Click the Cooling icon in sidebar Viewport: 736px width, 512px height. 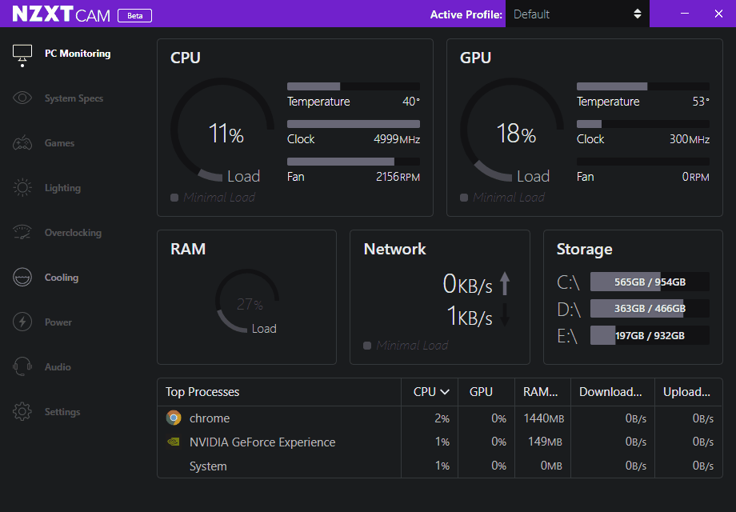[x=22, y=278]
